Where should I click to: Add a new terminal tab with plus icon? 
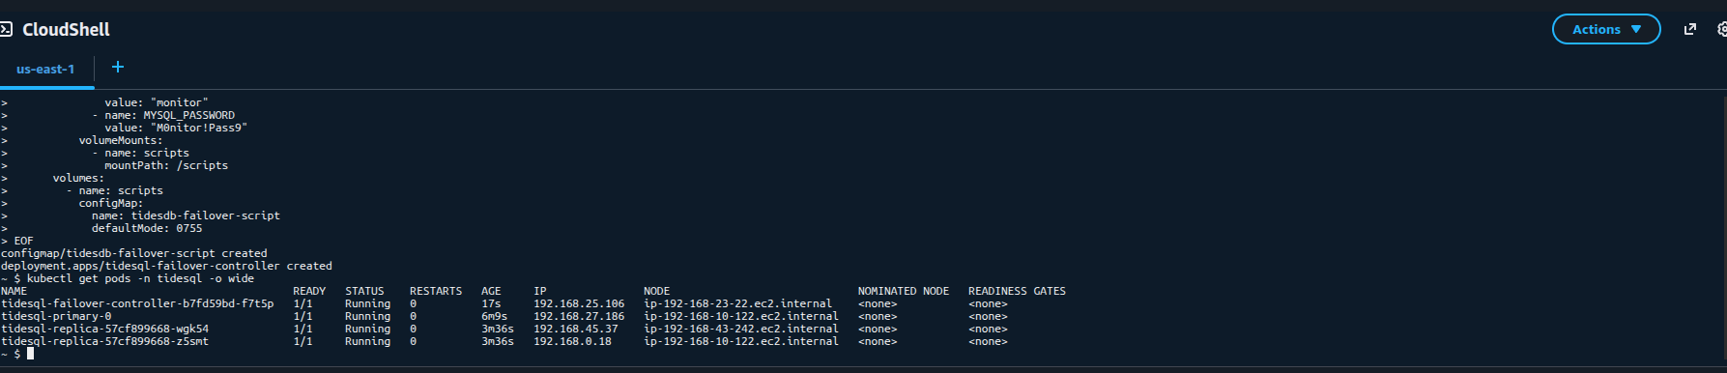coord(118,67)
